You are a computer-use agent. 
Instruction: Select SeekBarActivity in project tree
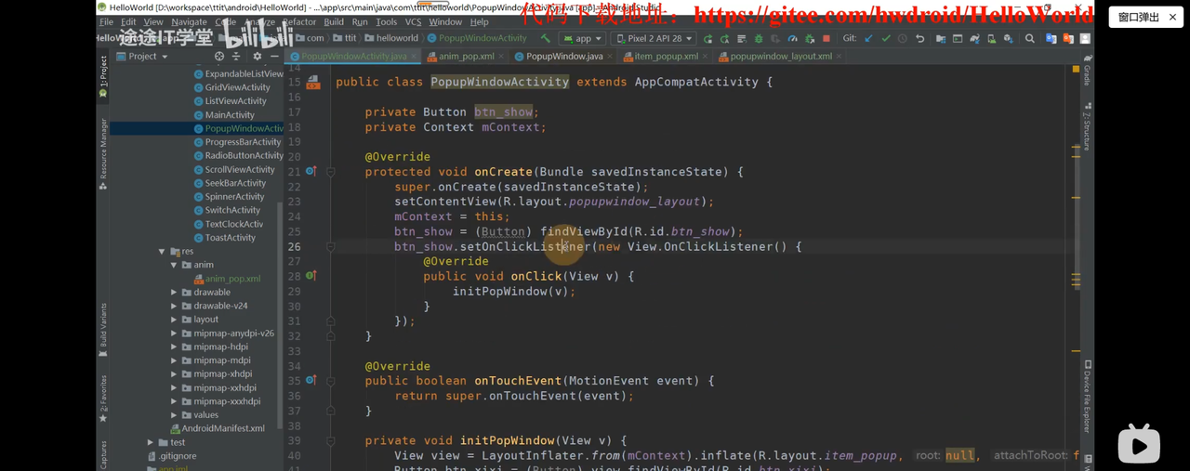tap(230, 183)
